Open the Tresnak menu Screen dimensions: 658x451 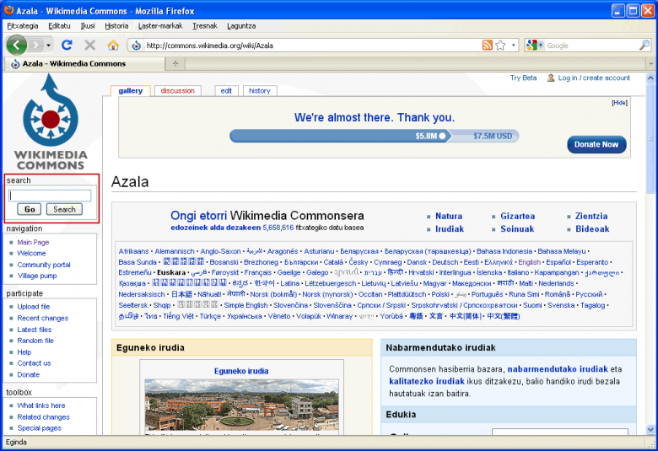point(205,26)
